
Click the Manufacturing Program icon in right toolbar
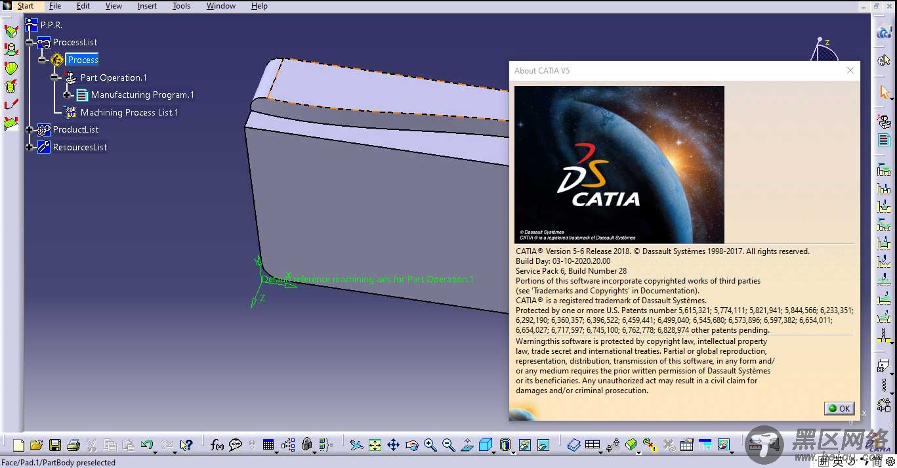click(885, 140)
